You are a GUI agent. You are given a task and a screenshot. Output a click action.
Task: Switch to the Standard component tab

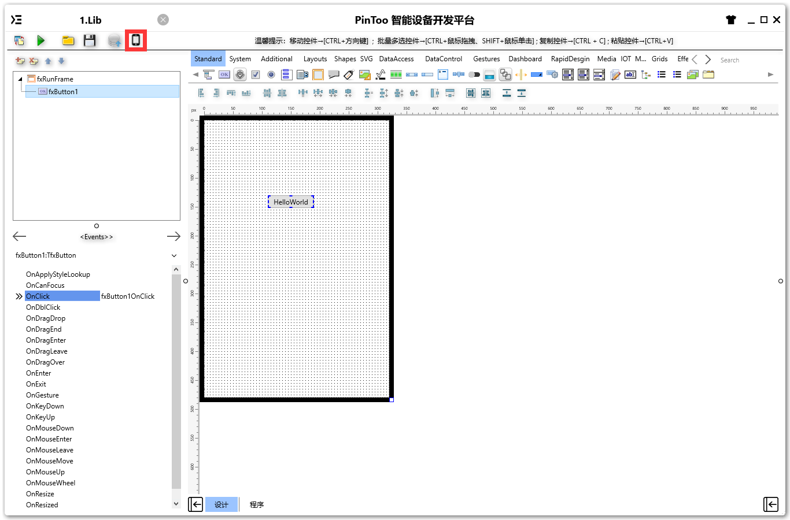[208, 59]
